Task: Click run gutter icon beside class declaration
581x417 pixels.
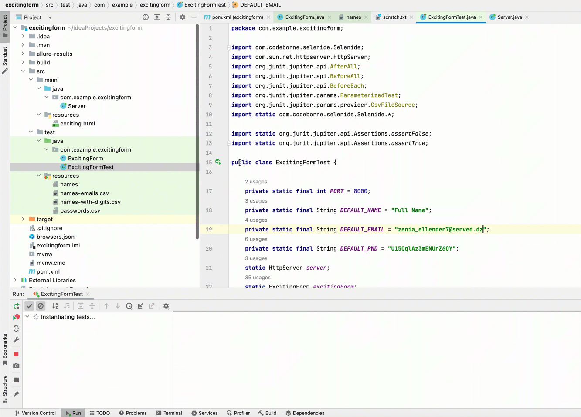Action: [218, 162]
